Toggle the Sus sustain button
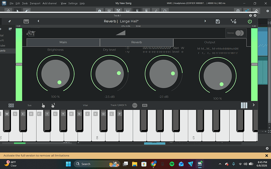Image resolution: width=271 pixels, height=169 pixels. point(29,105)
